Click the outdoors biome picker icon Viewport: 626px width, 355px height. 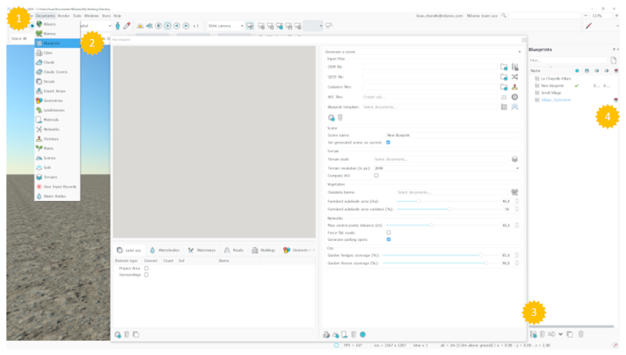tap(514, 192)
